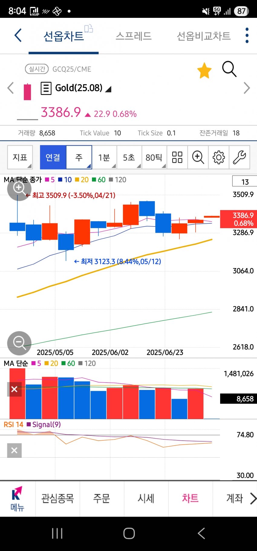Expand the 1분 interval dropdown
The height and width of the screenshot is (551, 257).
104,157
